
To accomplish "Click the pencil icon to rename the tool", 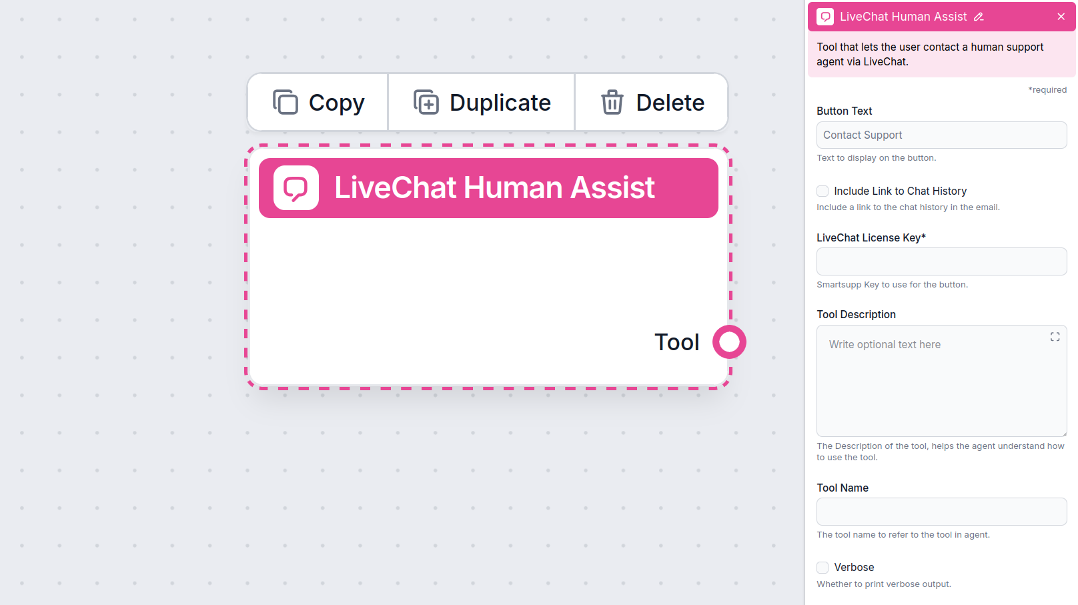I will point(979,16).
